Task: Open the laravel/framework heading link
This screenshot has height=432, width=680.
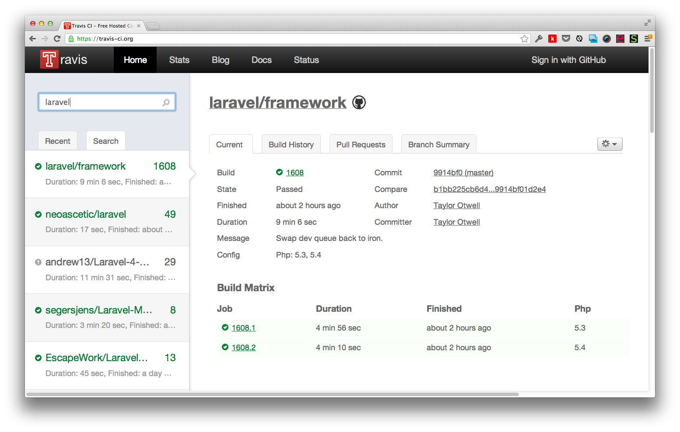Action: tap(278, 102)
